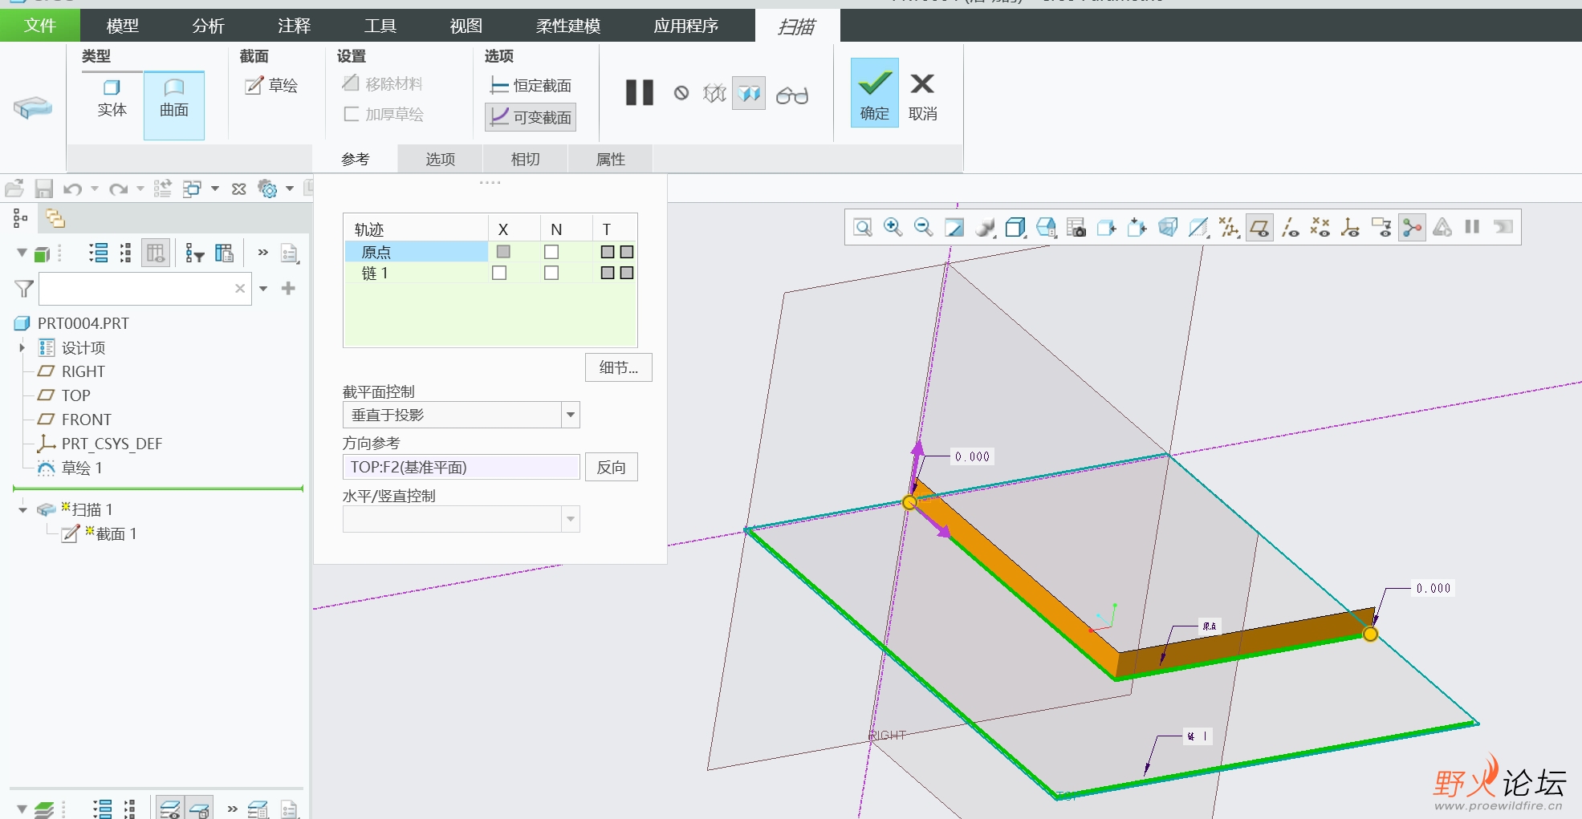Image resolution: width=1582 pixels, height=819 pixels.
Task: Open the 选项 dashboard tab
Action: click(x=440, y=159)
